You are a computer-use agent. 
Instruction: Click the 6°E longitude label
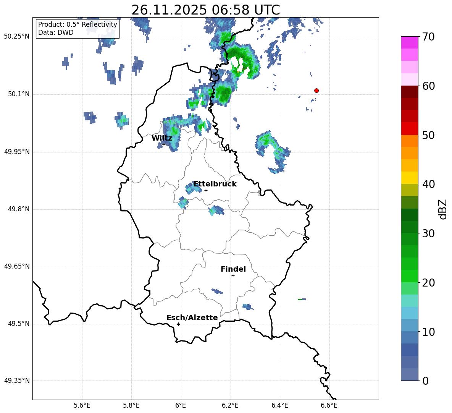click(x=181, y=405)
